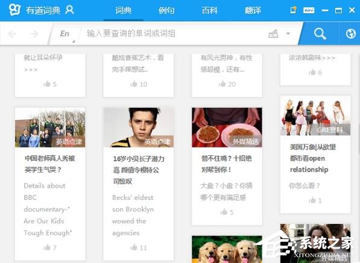Viewport: 360px width, 263px height.
Task: Like the BBC documentary post with 7 likes
Action: click(x=50, y=247)
